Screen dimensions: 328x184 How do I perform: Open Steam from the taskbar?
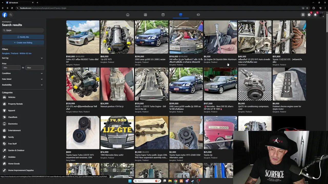pyautogui.click(x=192, y=181)
